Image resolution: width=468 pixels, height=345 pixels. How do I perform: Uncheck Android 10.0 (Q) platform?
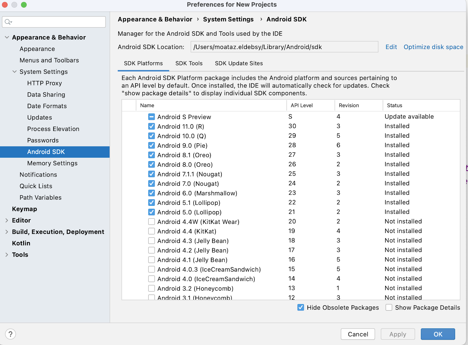coord(152,136)
